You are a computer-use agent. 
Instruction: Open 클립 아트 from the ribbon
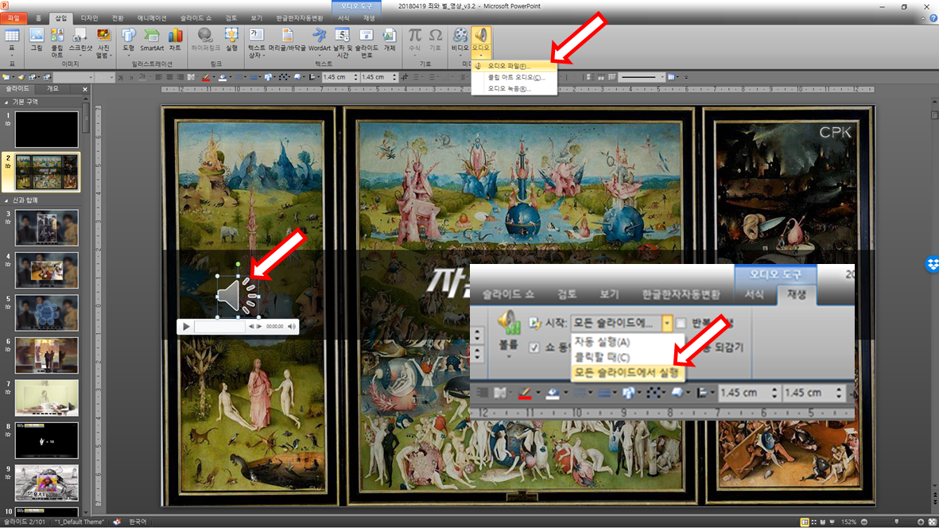[57, 42]
